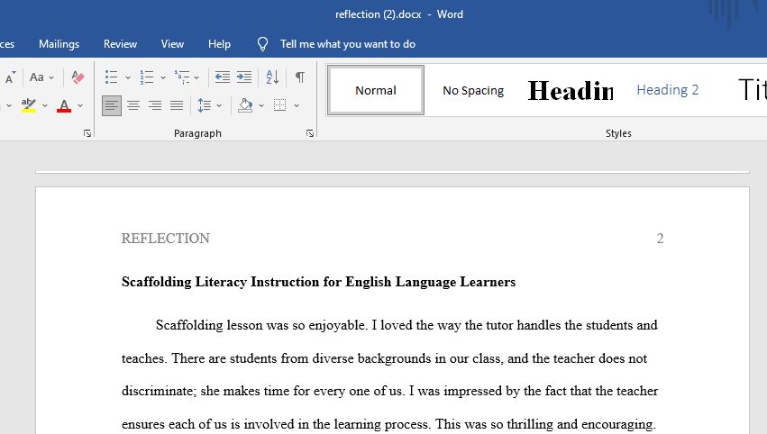Toggle Align Right paragraph alignment
Viewport: 767px width, 434px height.
pyautogui.click(x=155, y=105)
